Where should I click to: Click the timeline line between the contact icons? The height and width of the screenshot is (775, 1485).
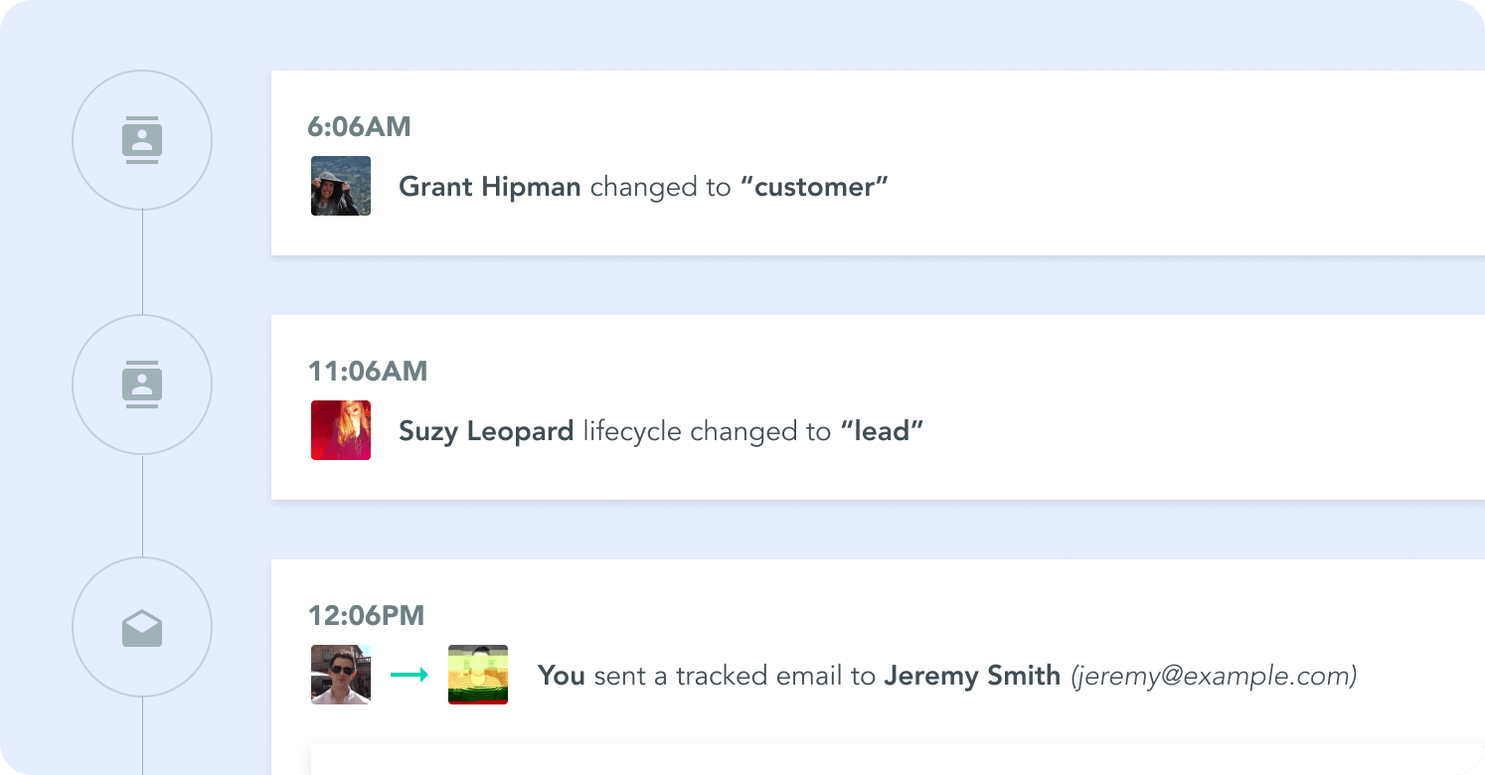coord(142,262)
